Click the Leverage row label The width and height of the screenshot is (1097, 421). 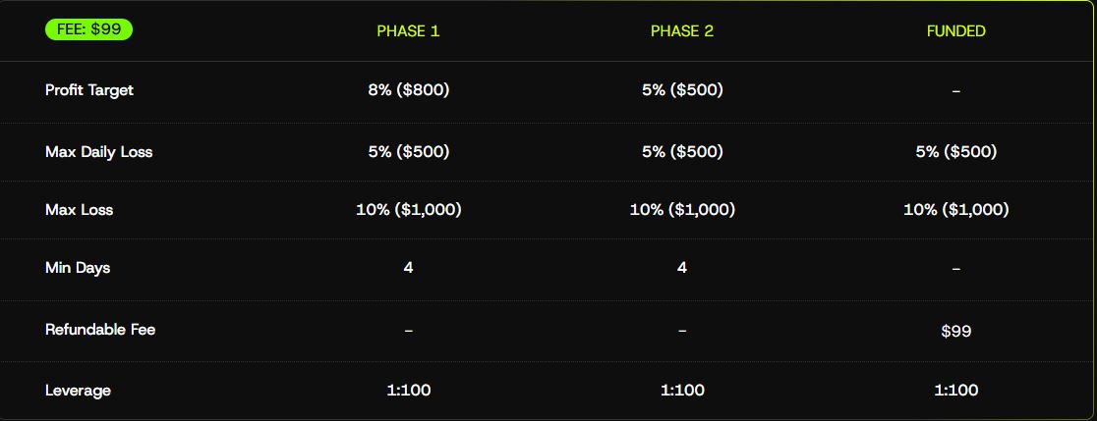[x=78, y=391]
